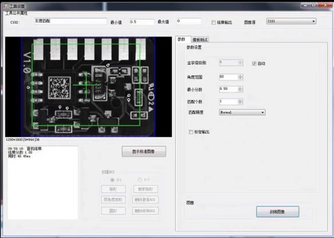Click the 删除激活ROI button
The image size is (334, 238).
point(145,200)
